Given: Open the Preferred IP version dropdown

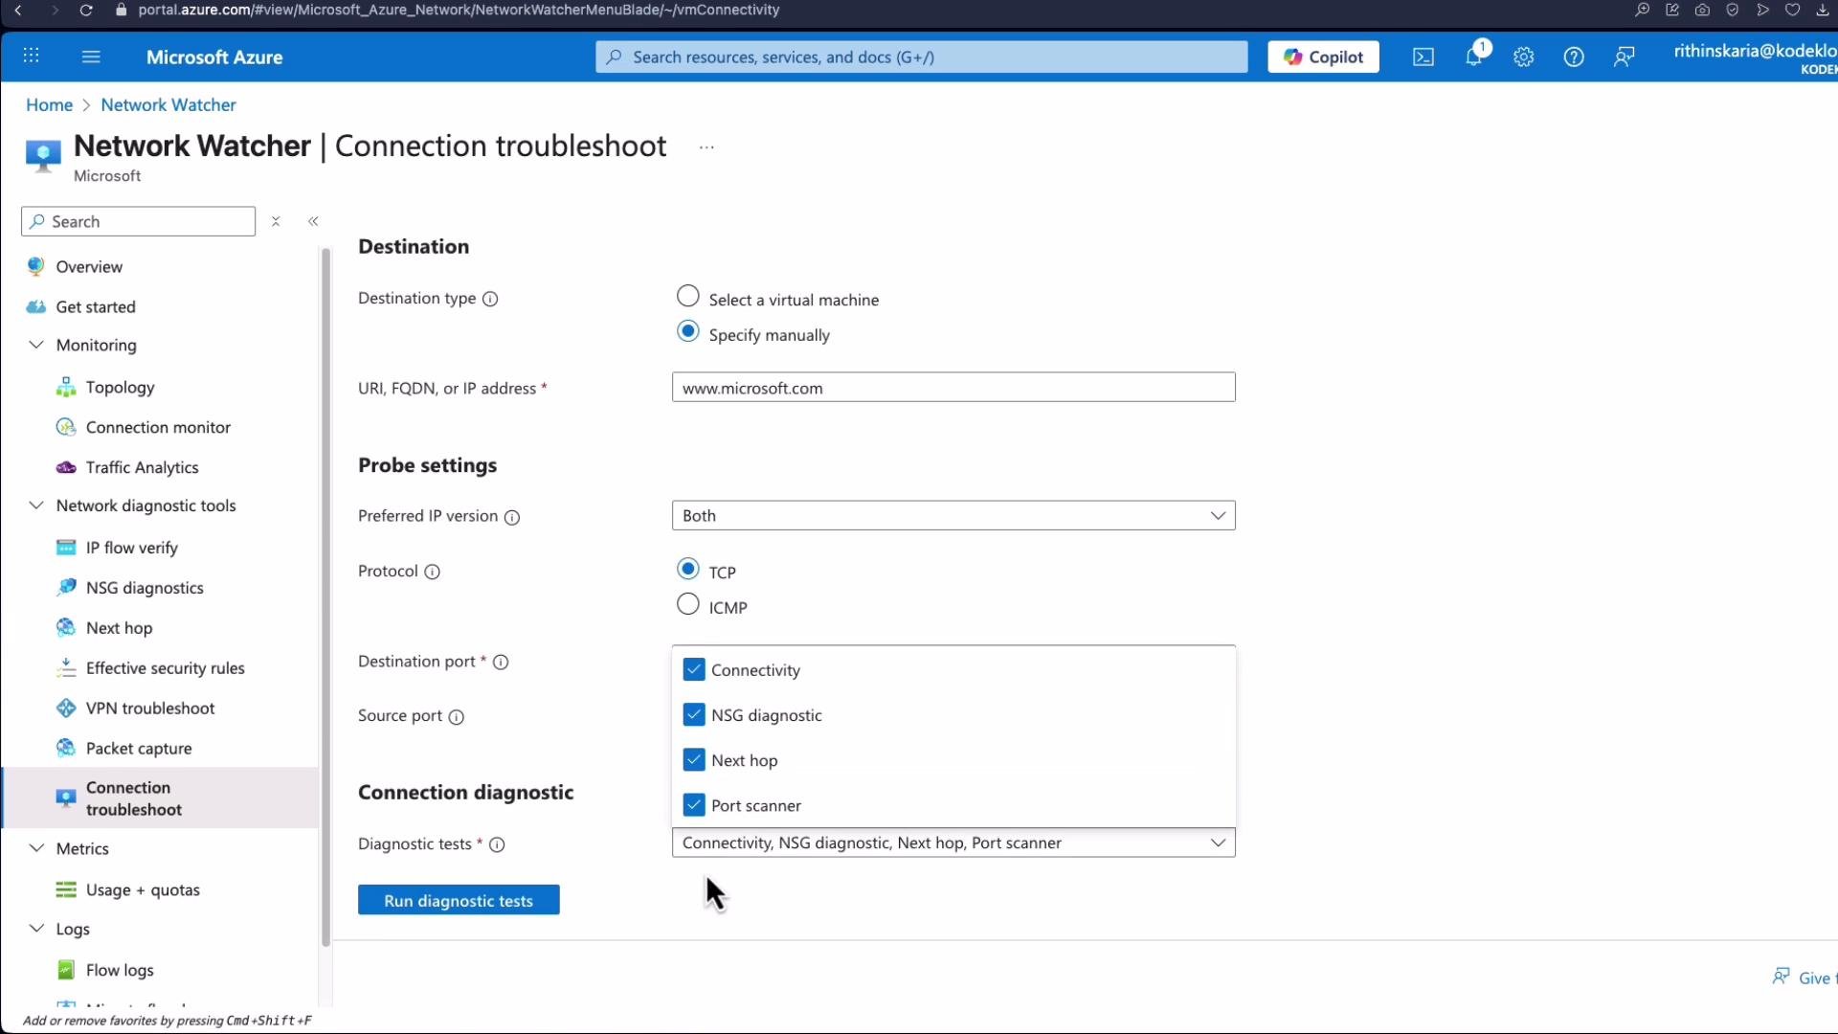Looking at the screenshot, I should 953,515.
